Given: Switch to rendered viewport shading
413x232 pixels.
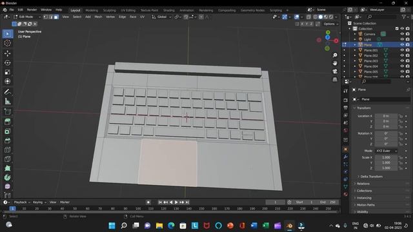Looking at the screenshot, I should (331, 17).
